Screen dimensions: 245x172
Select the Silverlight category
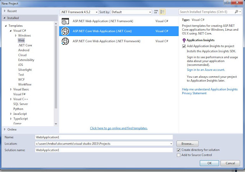pyautogui.click(x=25, y=70)
